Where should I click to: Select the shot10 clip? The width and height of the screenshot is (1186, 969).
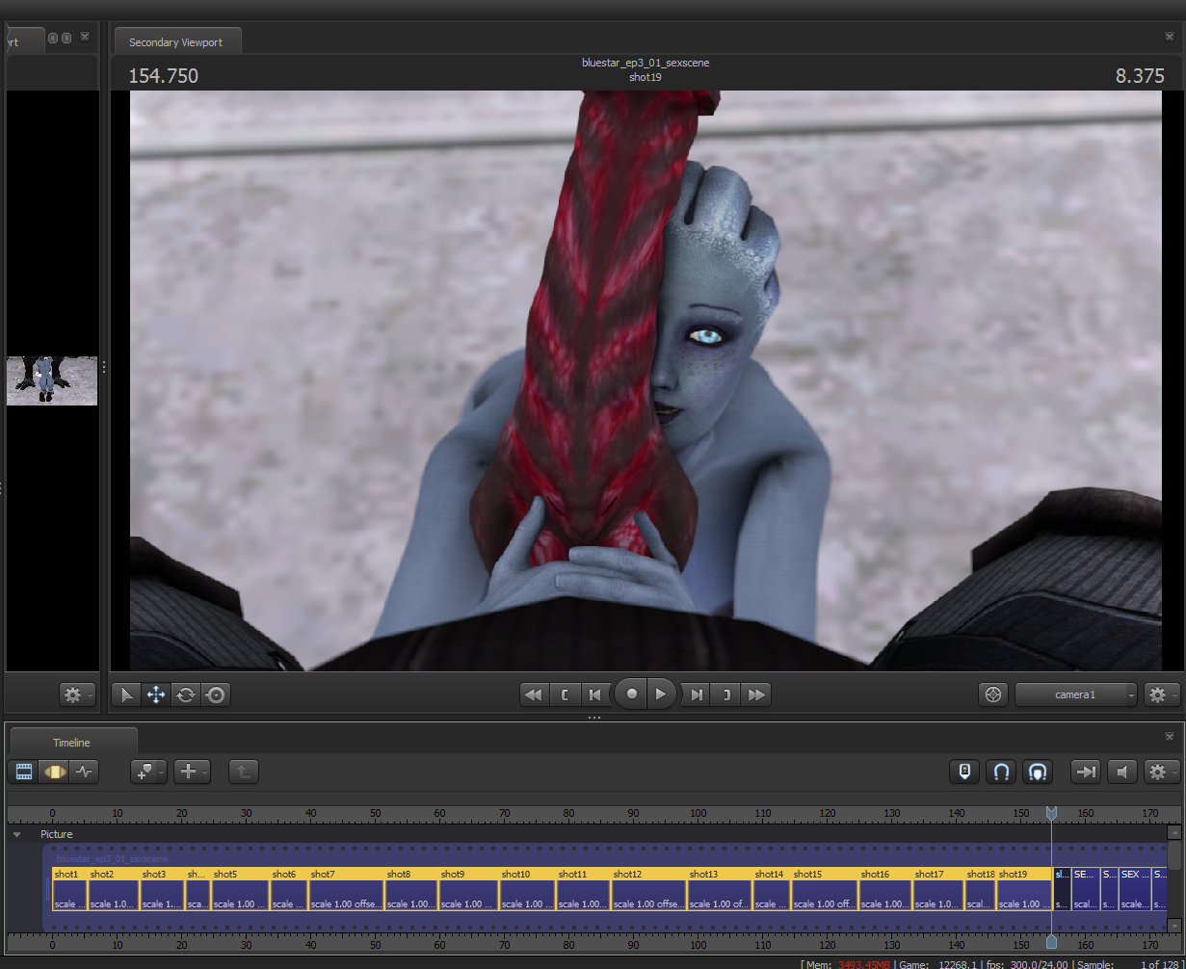point(528,889)
